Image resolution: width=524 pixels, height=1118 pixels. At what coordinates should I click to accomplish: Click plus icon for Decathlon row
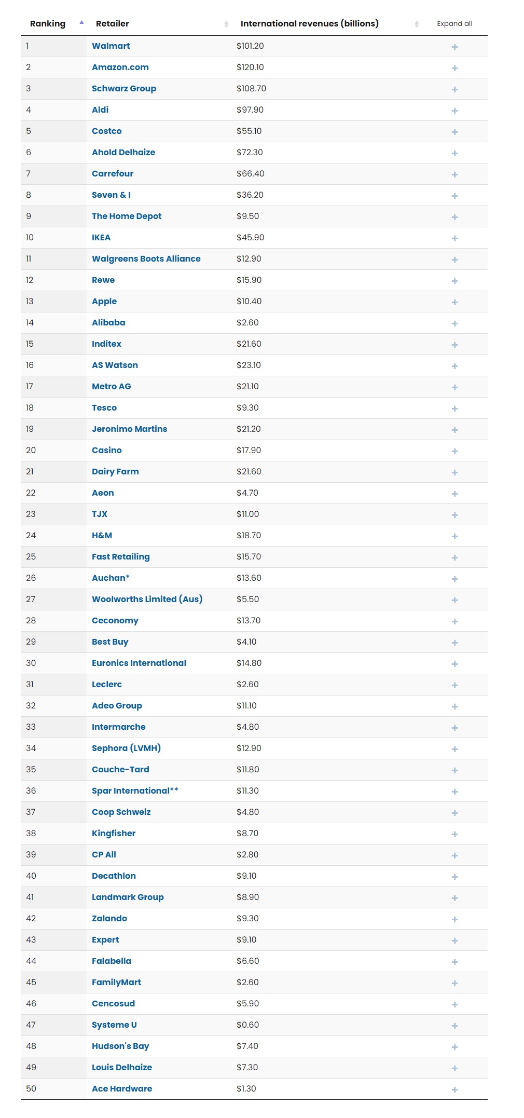454,877
